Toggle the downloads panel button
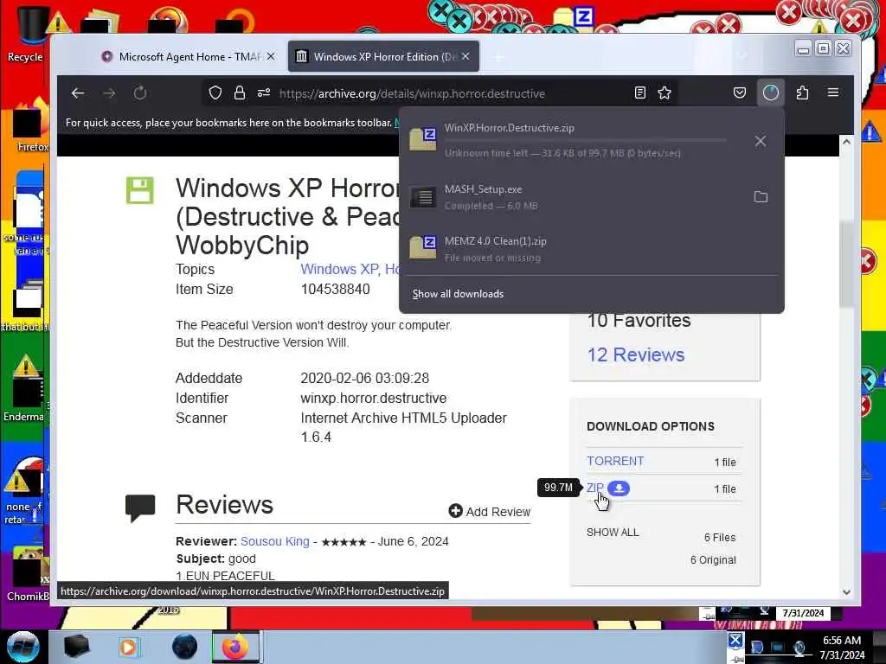Screen dimensions: 886x664 (x=771, y=93)
